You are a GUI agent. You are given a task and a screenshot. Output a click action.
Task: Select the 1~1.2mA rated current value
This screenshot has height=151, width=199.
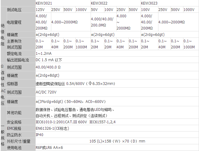click(x=44, y=54)
